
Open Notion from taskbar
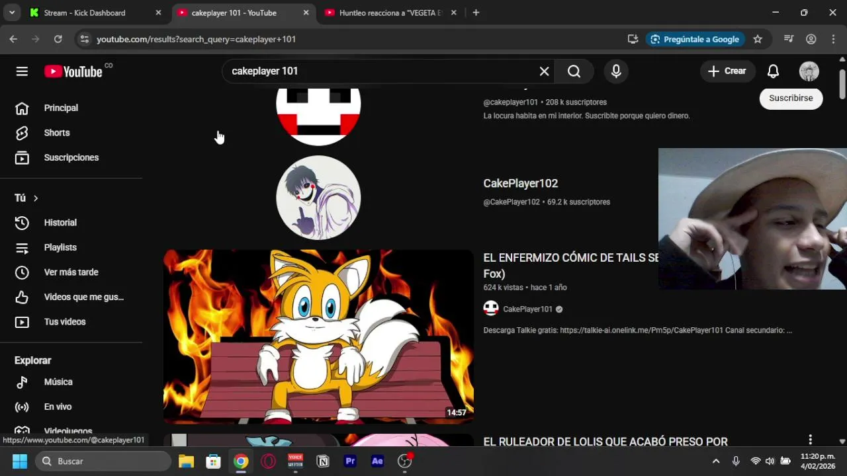(x=323, y=461)
